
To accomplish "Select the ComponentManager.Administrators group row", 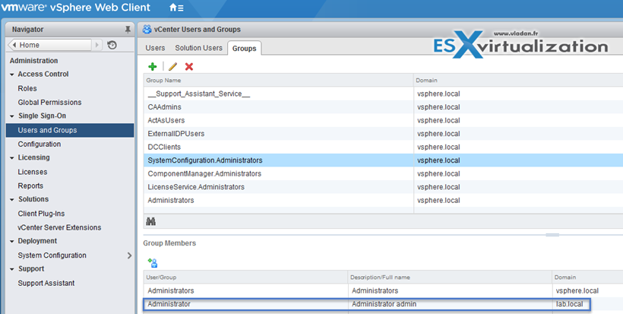I will point(384,173).
